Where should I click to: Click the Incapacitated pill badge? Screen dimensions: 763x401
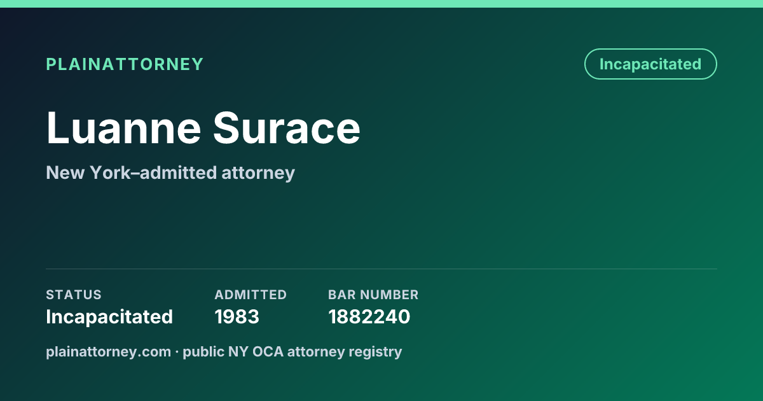(650, 64)
